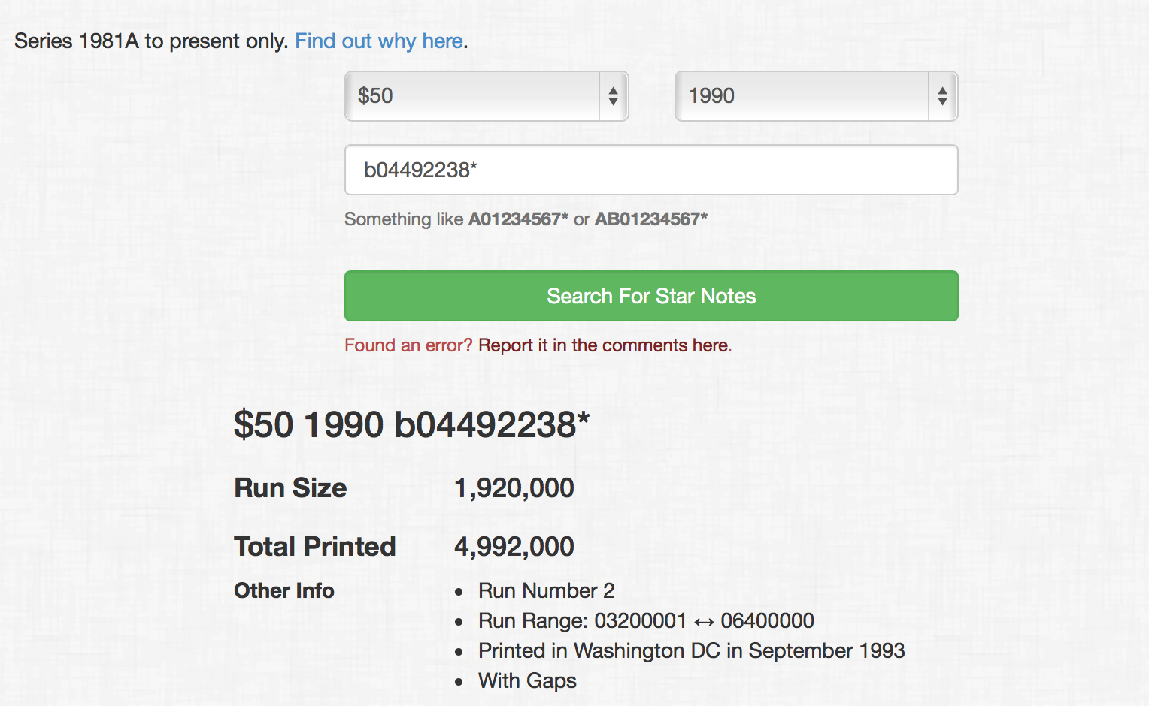The image size is (1149, 706).
Task: Open the 1990 series dropdown
Action: (816, 96)
